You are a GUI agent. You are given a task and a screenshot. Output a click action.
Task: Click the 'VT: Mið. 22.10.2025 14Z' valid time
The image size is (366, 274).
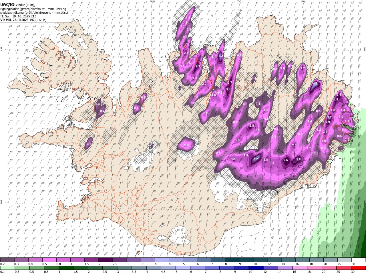click(17, 20)
